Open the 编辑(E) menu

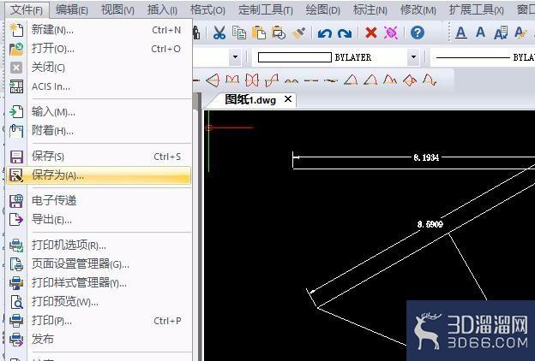pos(72,9)
